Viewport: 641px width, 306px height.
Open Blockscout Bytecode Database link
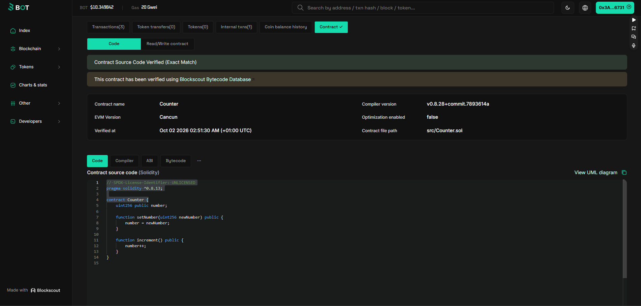coord(215,79)
